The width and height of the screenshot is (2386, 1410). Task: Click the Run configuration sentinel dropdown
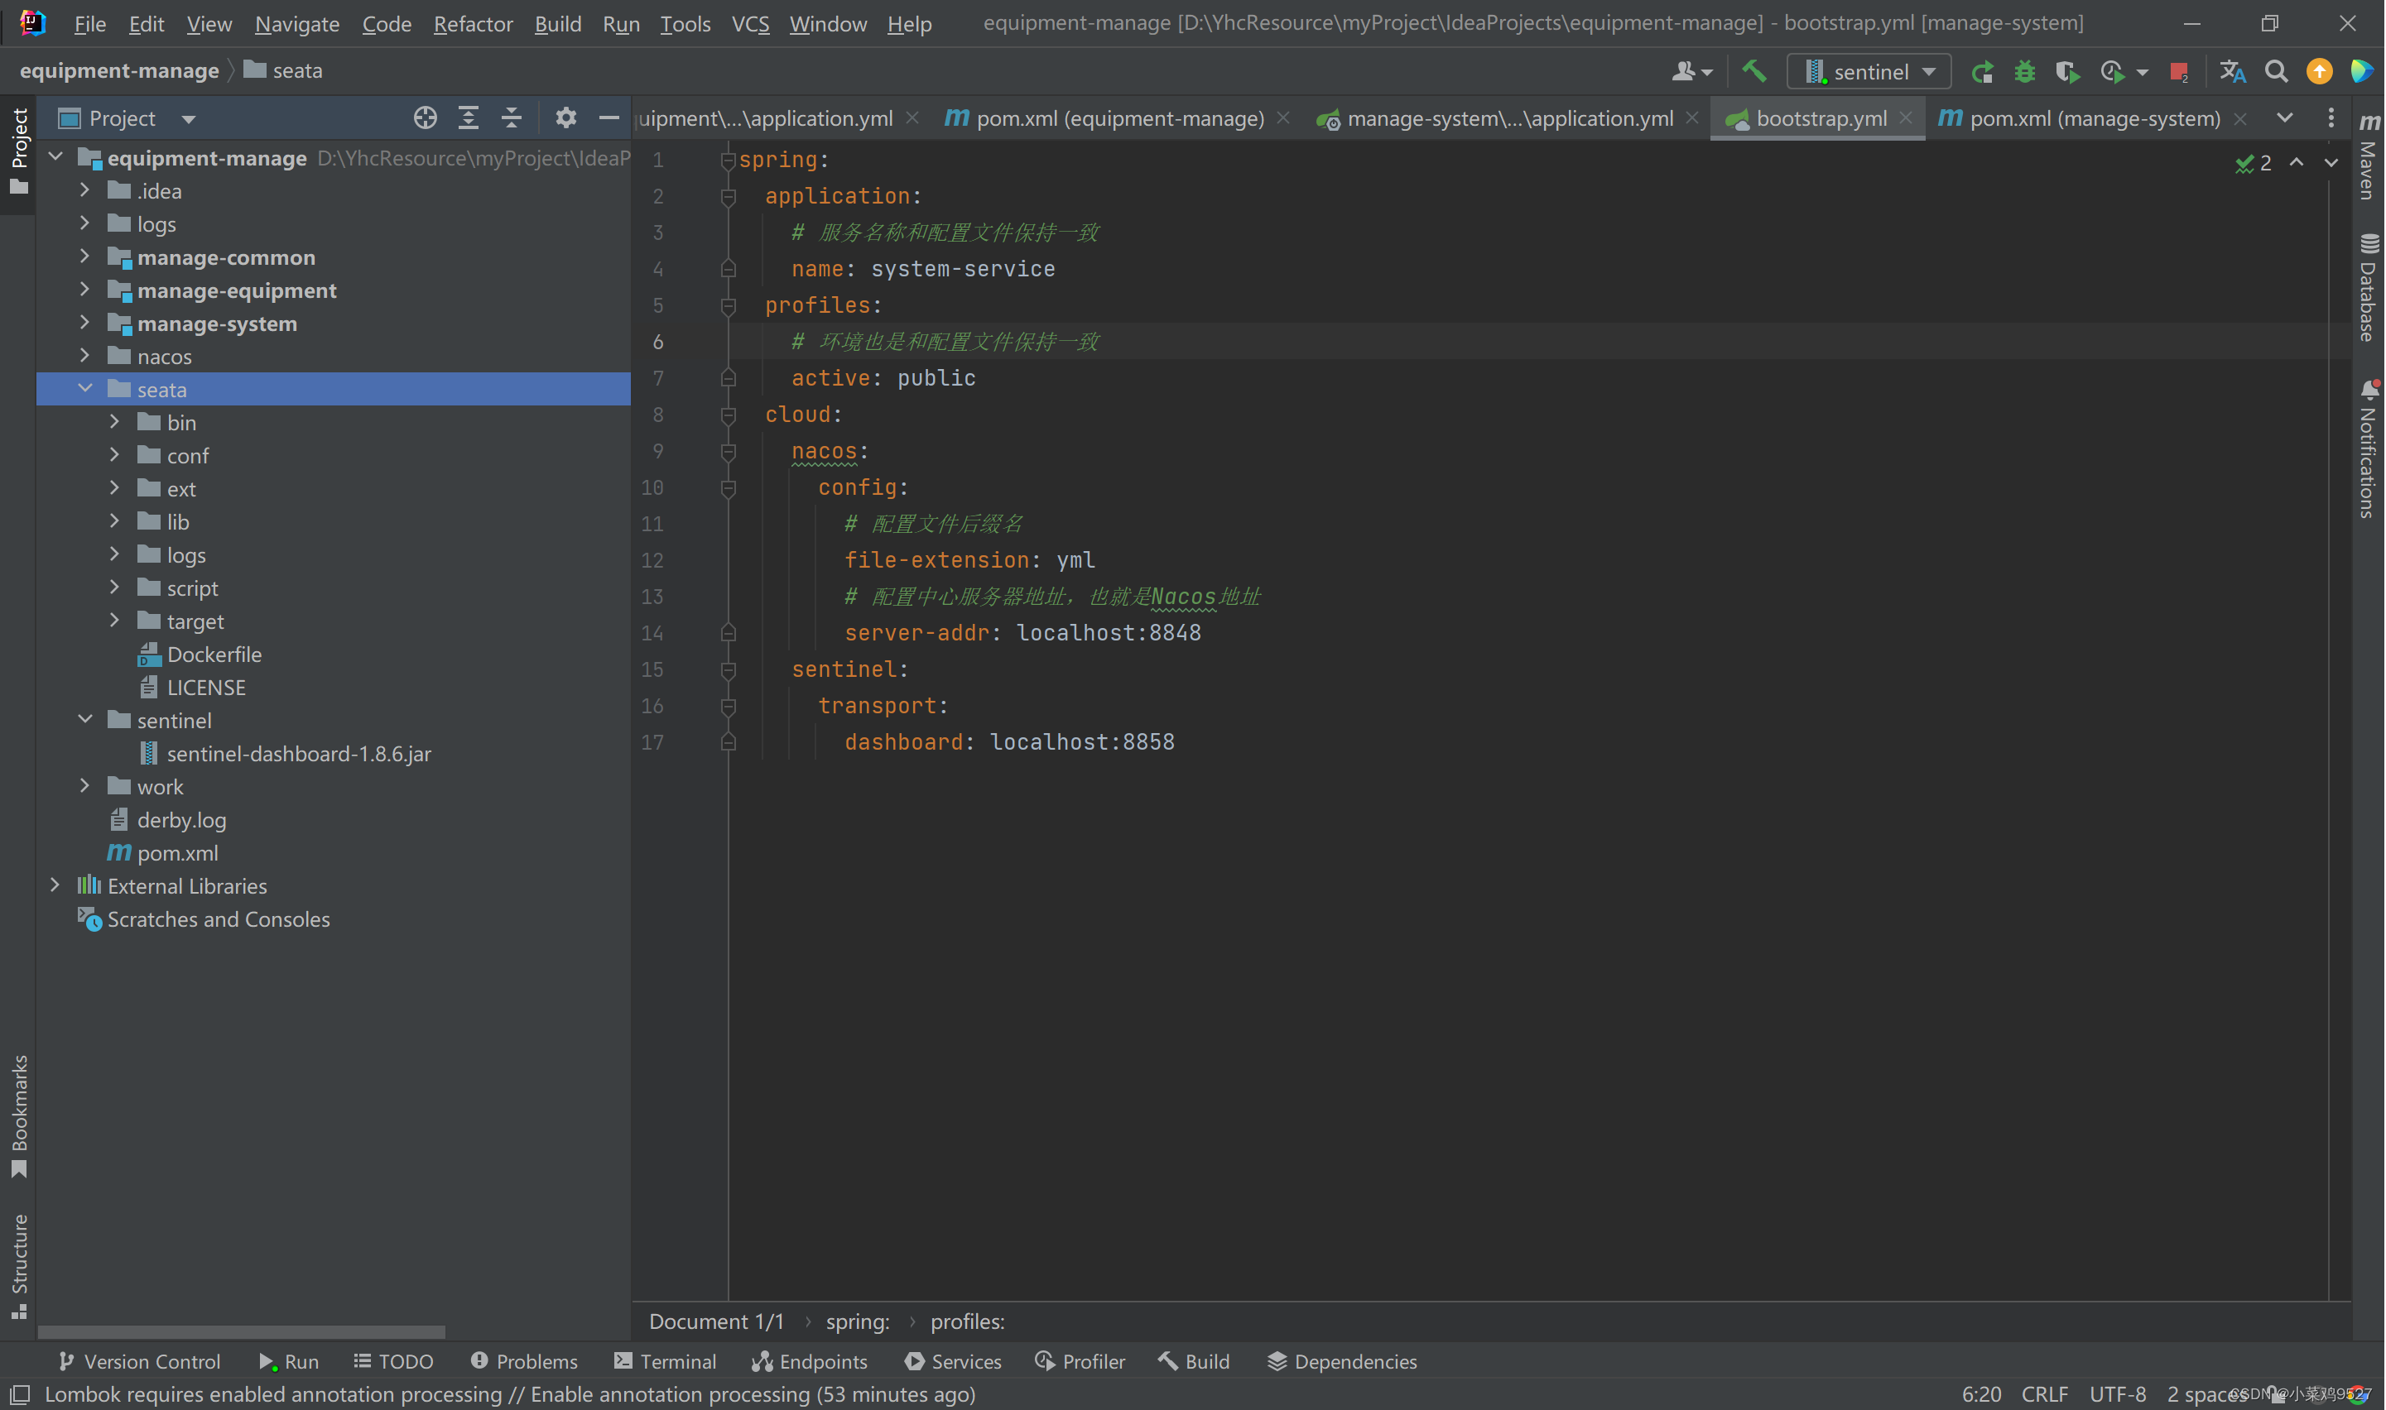click(x=1869, y=70)
